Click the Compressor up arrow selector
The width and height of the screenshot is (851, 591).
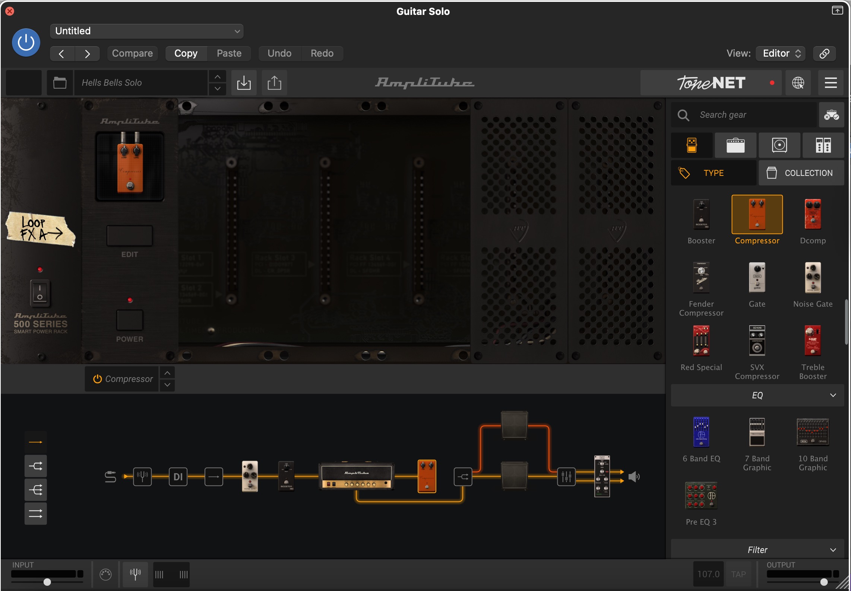pyautogui.click(x=167, y=373)
